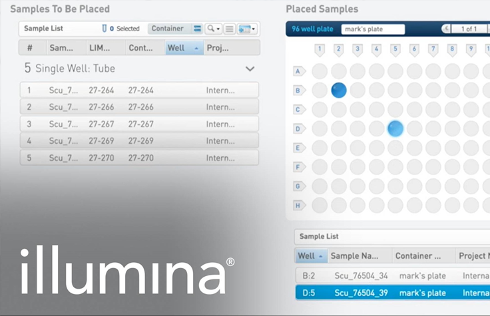Viewport: 490px width, 316px height.
Task: Sort by Well column in Samples To Be Placed
Action: 183,48
